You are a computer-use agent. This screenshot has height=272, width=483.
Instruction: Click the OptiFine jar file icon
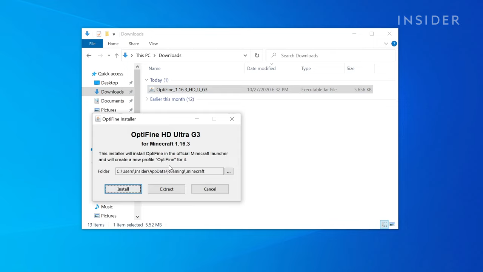(152, 90)
